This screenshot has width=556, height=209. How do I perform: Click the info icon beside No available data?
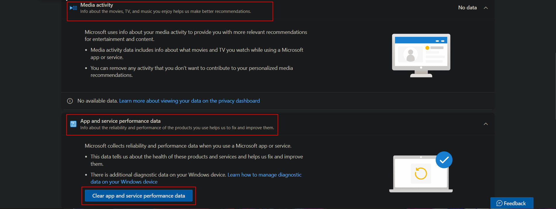(70, 101)
